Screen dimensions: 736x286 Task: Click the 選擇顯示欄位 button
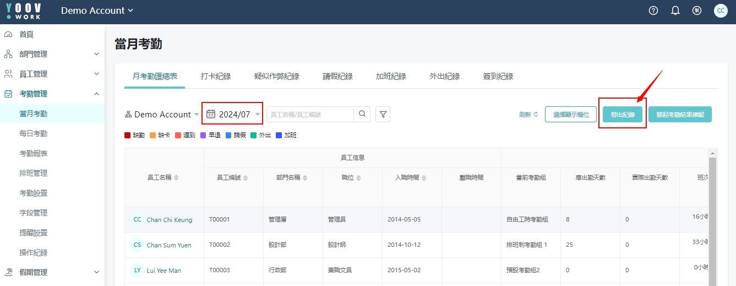571,115
